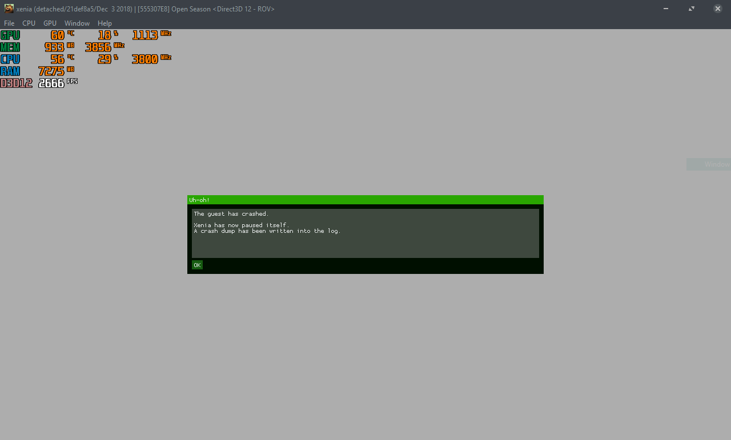Click the GPU overlay label
The width and height of the screenshot is (731, 440).
(x=10, y=35)
